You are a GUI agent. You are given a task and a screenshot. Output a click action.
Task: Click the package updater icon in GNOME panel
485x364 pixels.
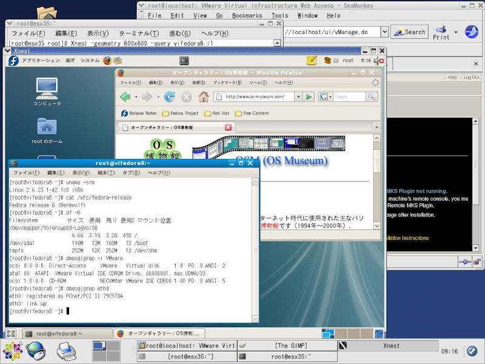tap(327, 60)
